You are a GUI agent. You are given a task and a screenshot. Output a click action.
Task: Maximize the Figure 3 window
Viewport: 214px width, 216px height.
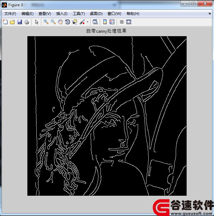[x=193, y=3]
